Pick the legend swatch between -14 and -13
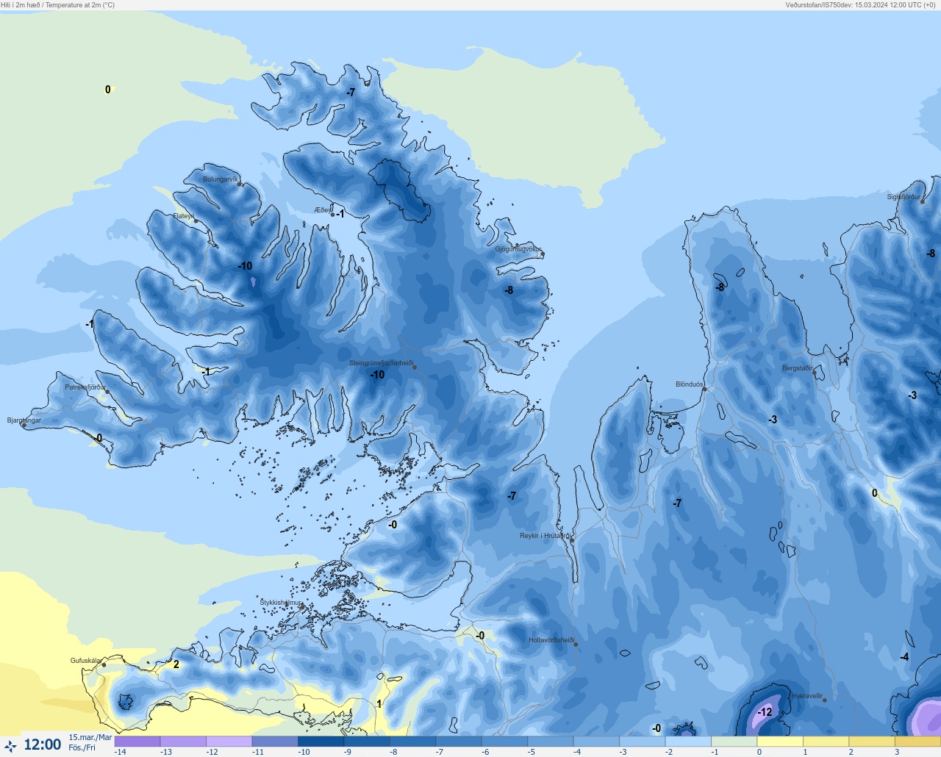Screen dimensions: 941x757 137,742
